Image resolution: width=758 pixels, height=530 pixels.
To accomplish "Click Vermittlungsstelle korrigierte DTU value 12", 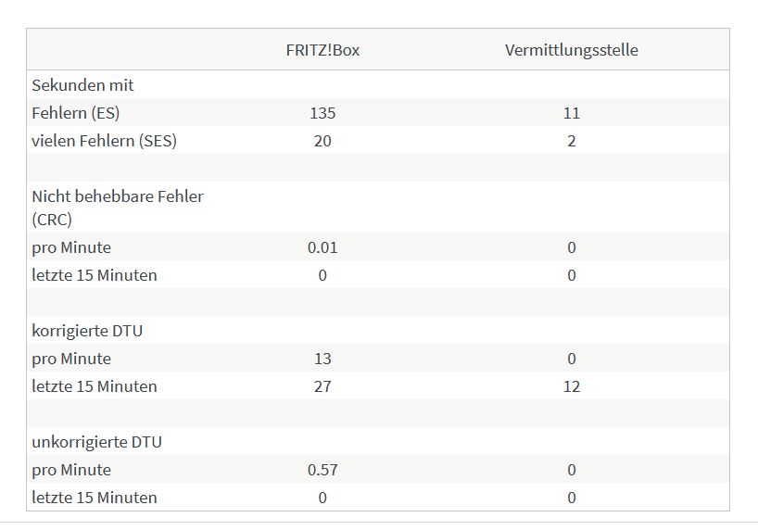I will (x=572, y=386).
